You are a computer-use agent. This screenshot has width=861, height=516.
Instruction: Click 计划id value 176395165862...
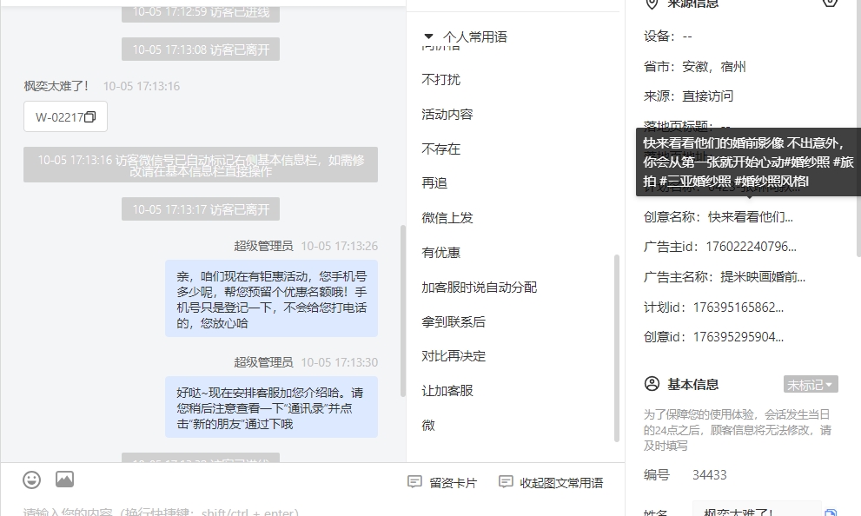738,308
